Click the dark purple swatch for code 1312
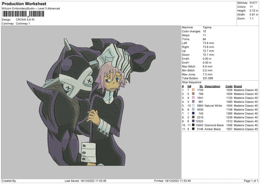Viewport: 260px width, 184px height. pos(193,121)
